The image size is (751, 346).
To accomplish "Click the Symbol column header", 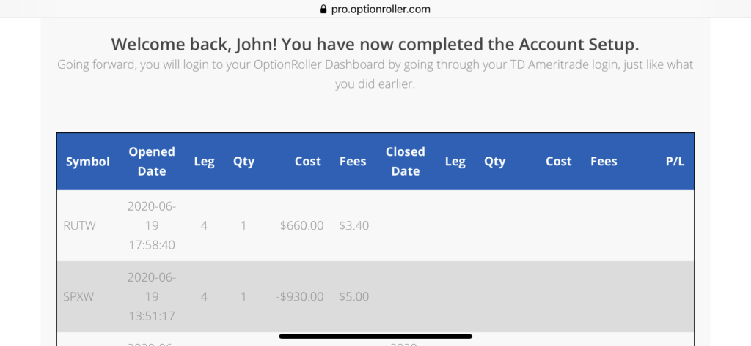I will pos(88,162).
